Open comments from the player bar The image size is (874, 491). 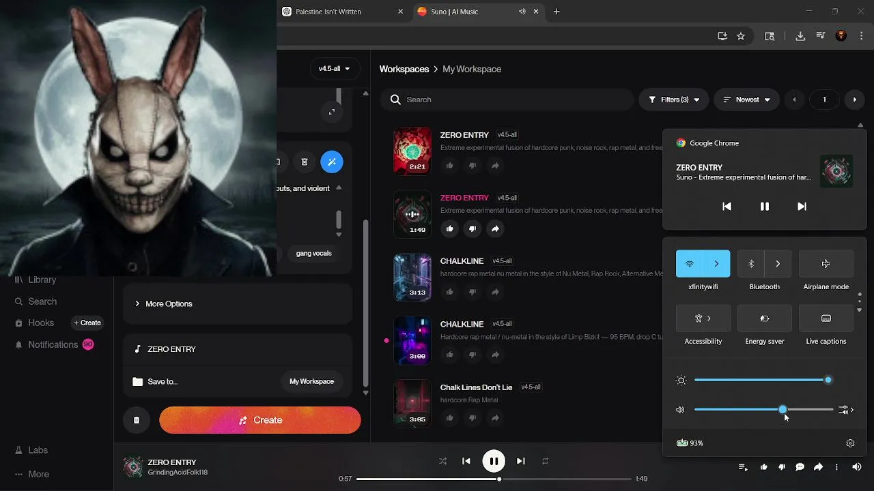pos(800,467)
